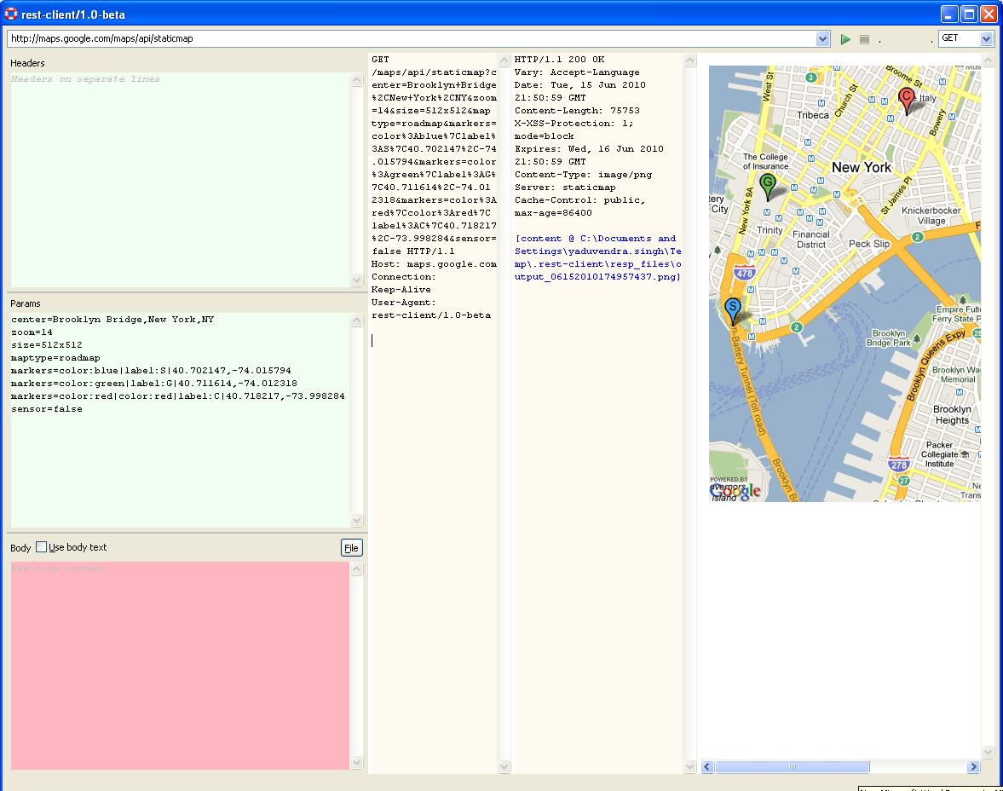Viewport: 1003px width, 791px height.
Task: Click the 'Financial District' label on the map
Action: point(811,240)
